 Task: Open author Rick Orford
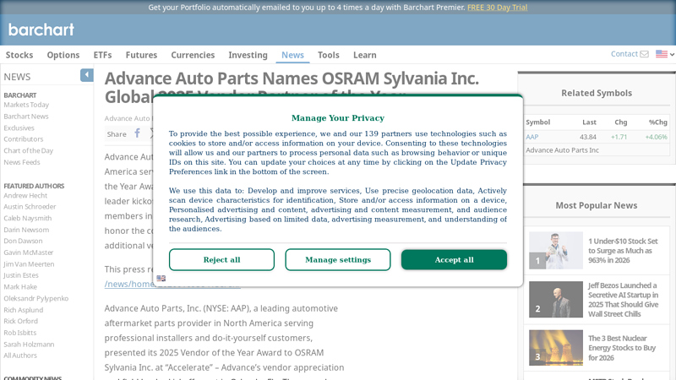click(20, 322)
